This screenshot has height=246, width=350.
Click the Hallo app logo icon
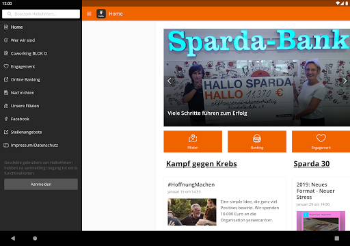(101, 14)
